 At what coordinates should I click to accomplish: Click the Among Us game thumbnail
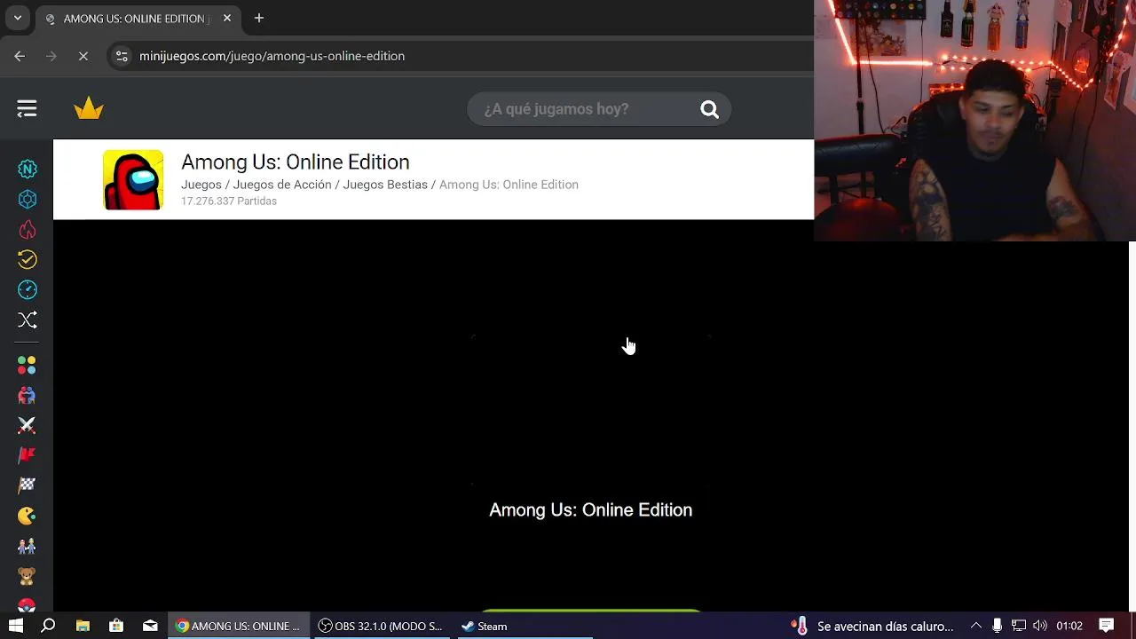point(133,180)
